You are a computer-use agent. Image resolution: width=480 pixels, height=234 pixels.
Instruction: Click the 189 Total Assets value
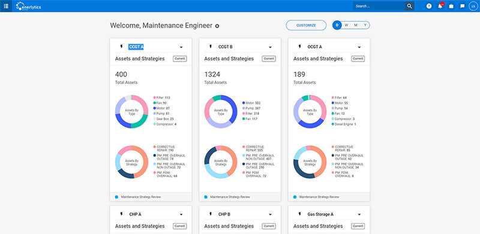point(299,75)
